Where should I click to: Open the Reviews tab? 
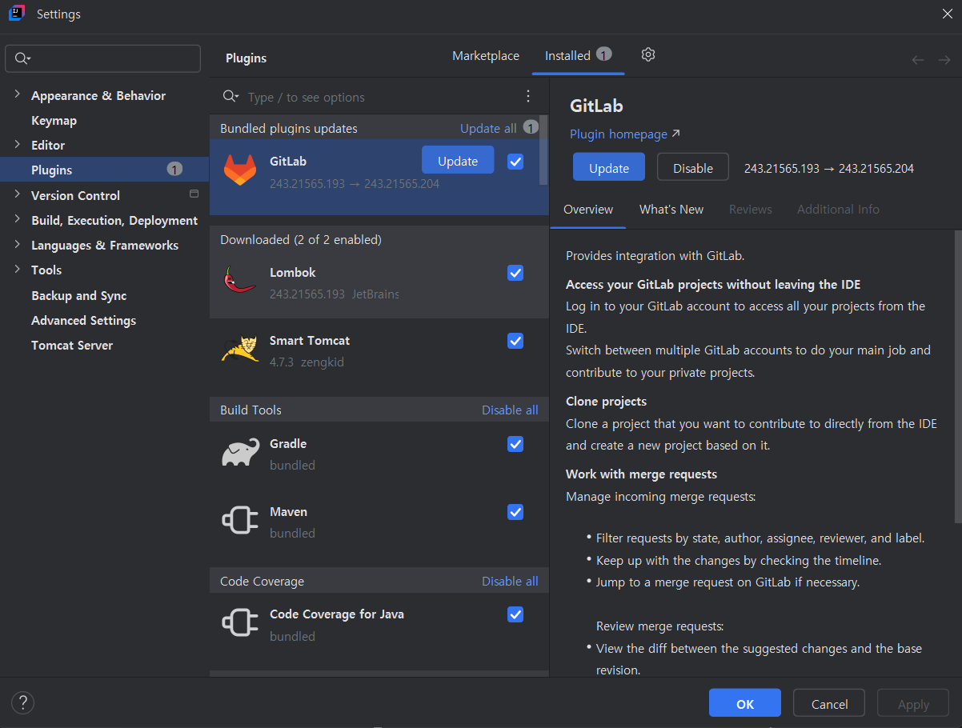pos(751,210)
